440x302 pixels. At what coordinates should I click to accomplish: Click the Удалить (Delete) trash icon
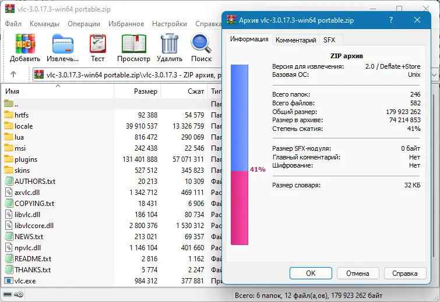pos(170,44)
